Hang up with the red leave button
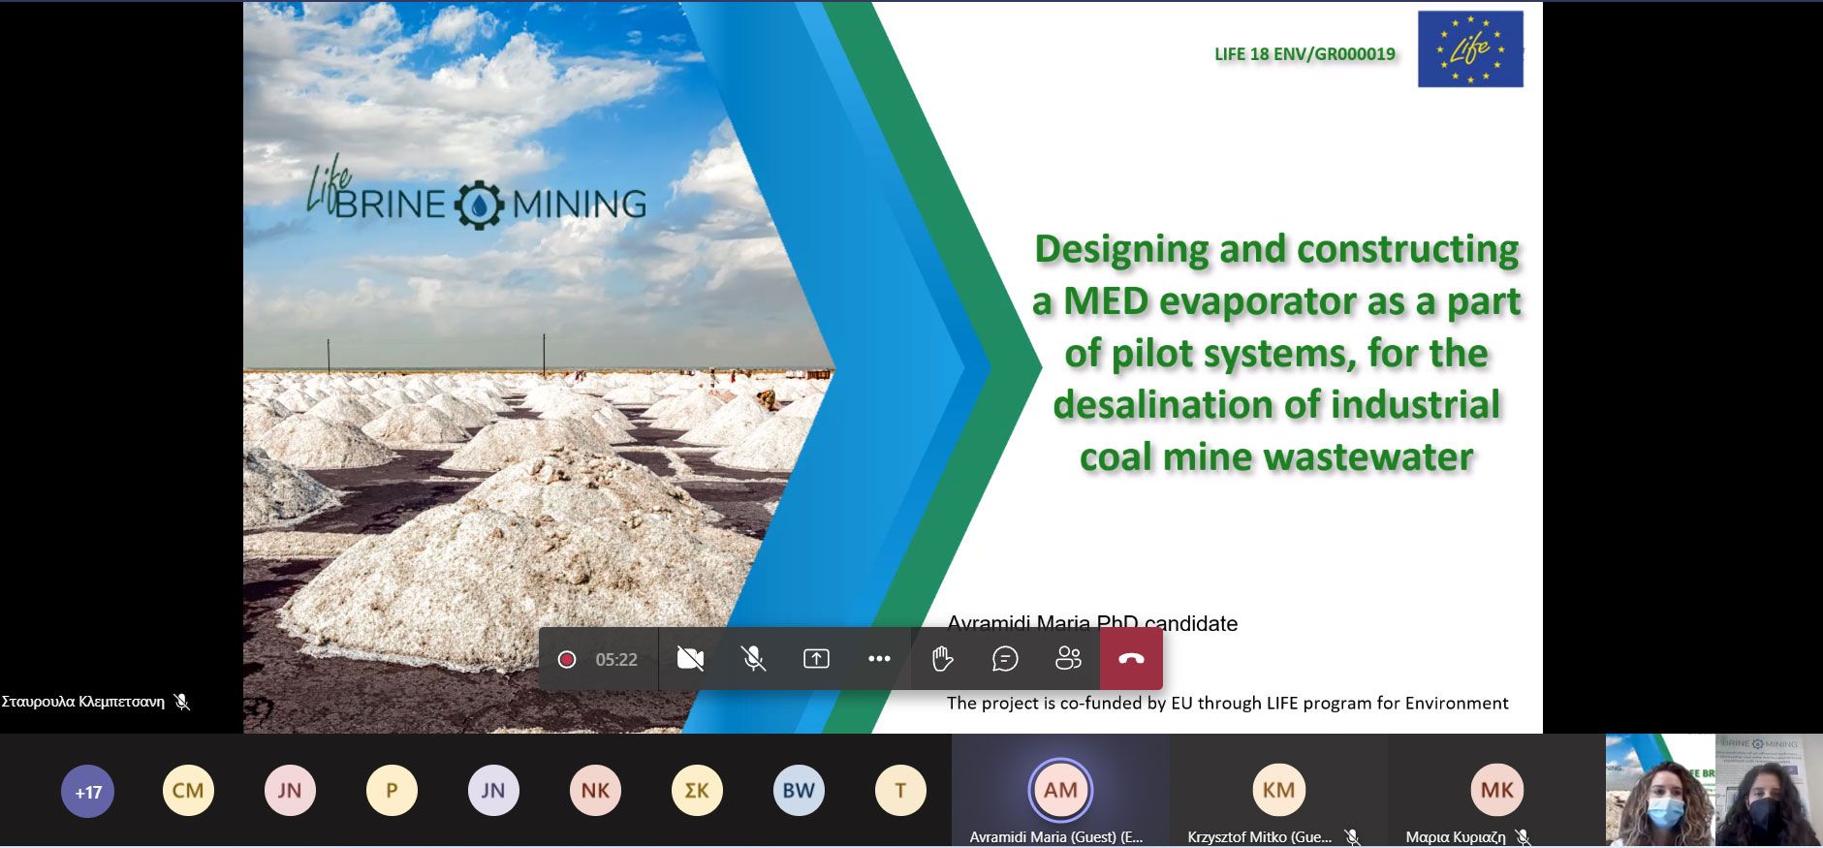 tap(1131, 659)
